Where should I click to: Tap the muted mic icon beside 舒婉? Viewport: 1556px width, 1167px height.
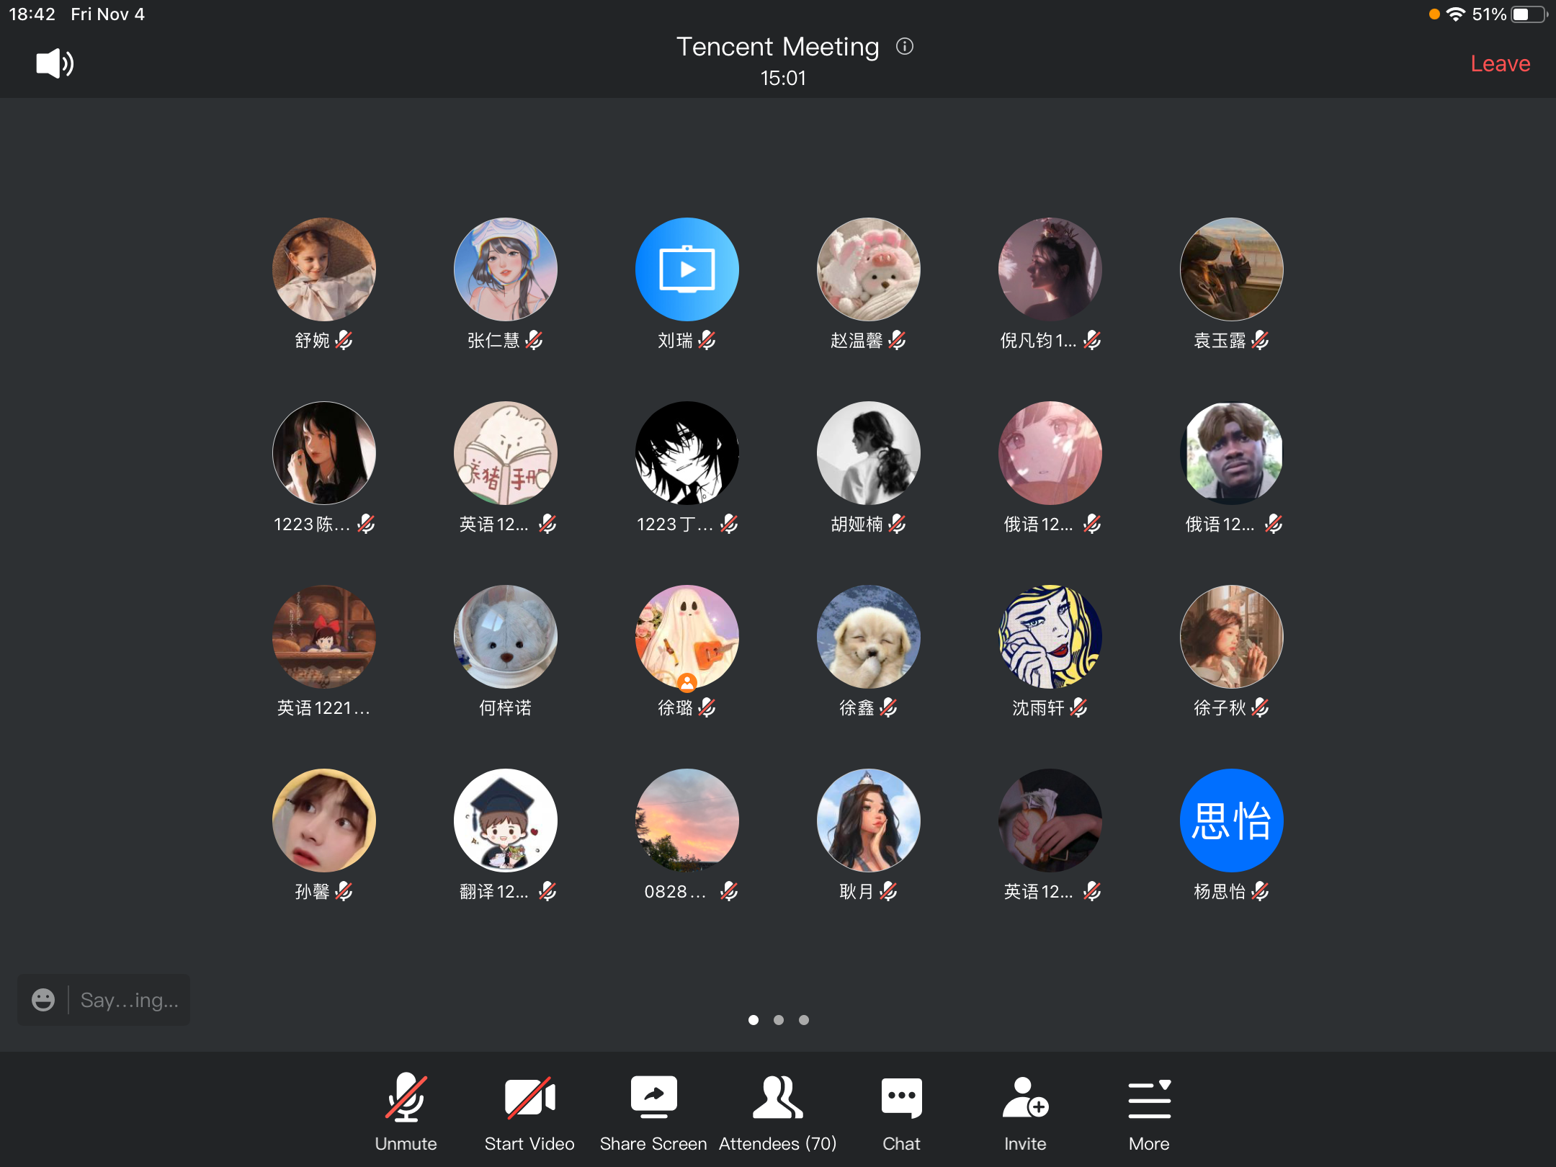(x=344, y=340)
